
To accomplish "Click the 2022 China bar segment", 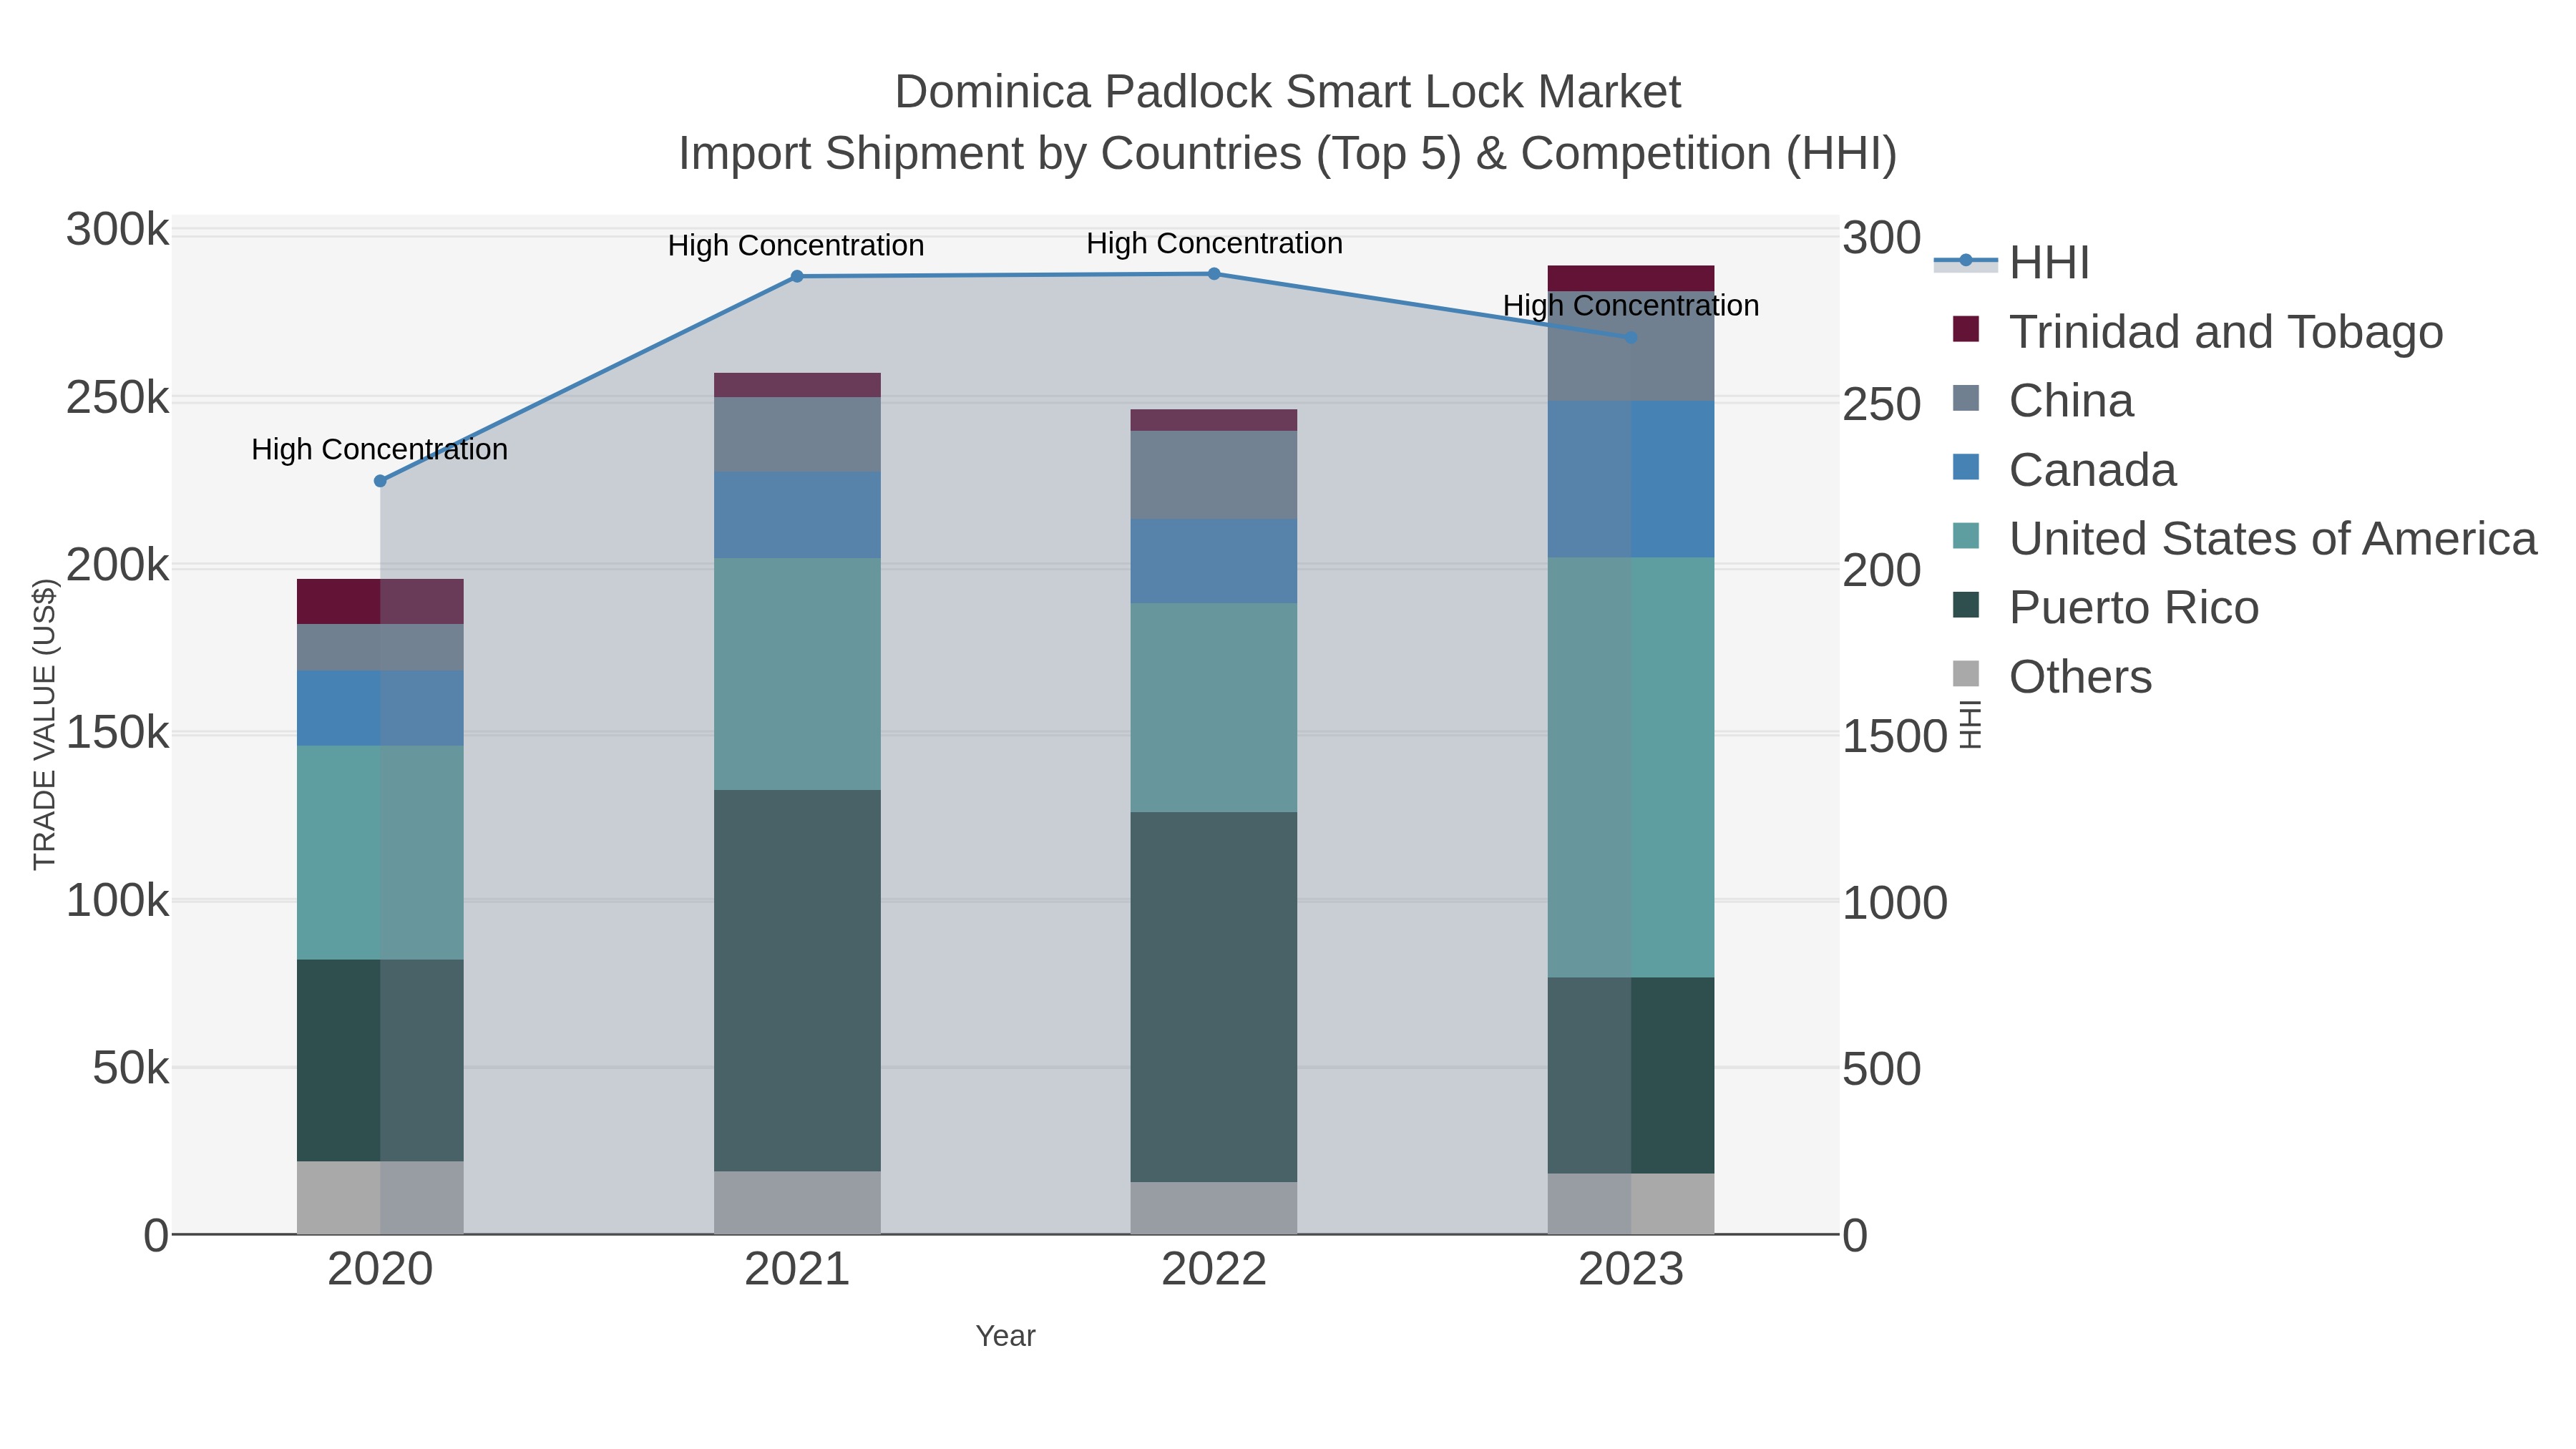I will pos(1214,475).
